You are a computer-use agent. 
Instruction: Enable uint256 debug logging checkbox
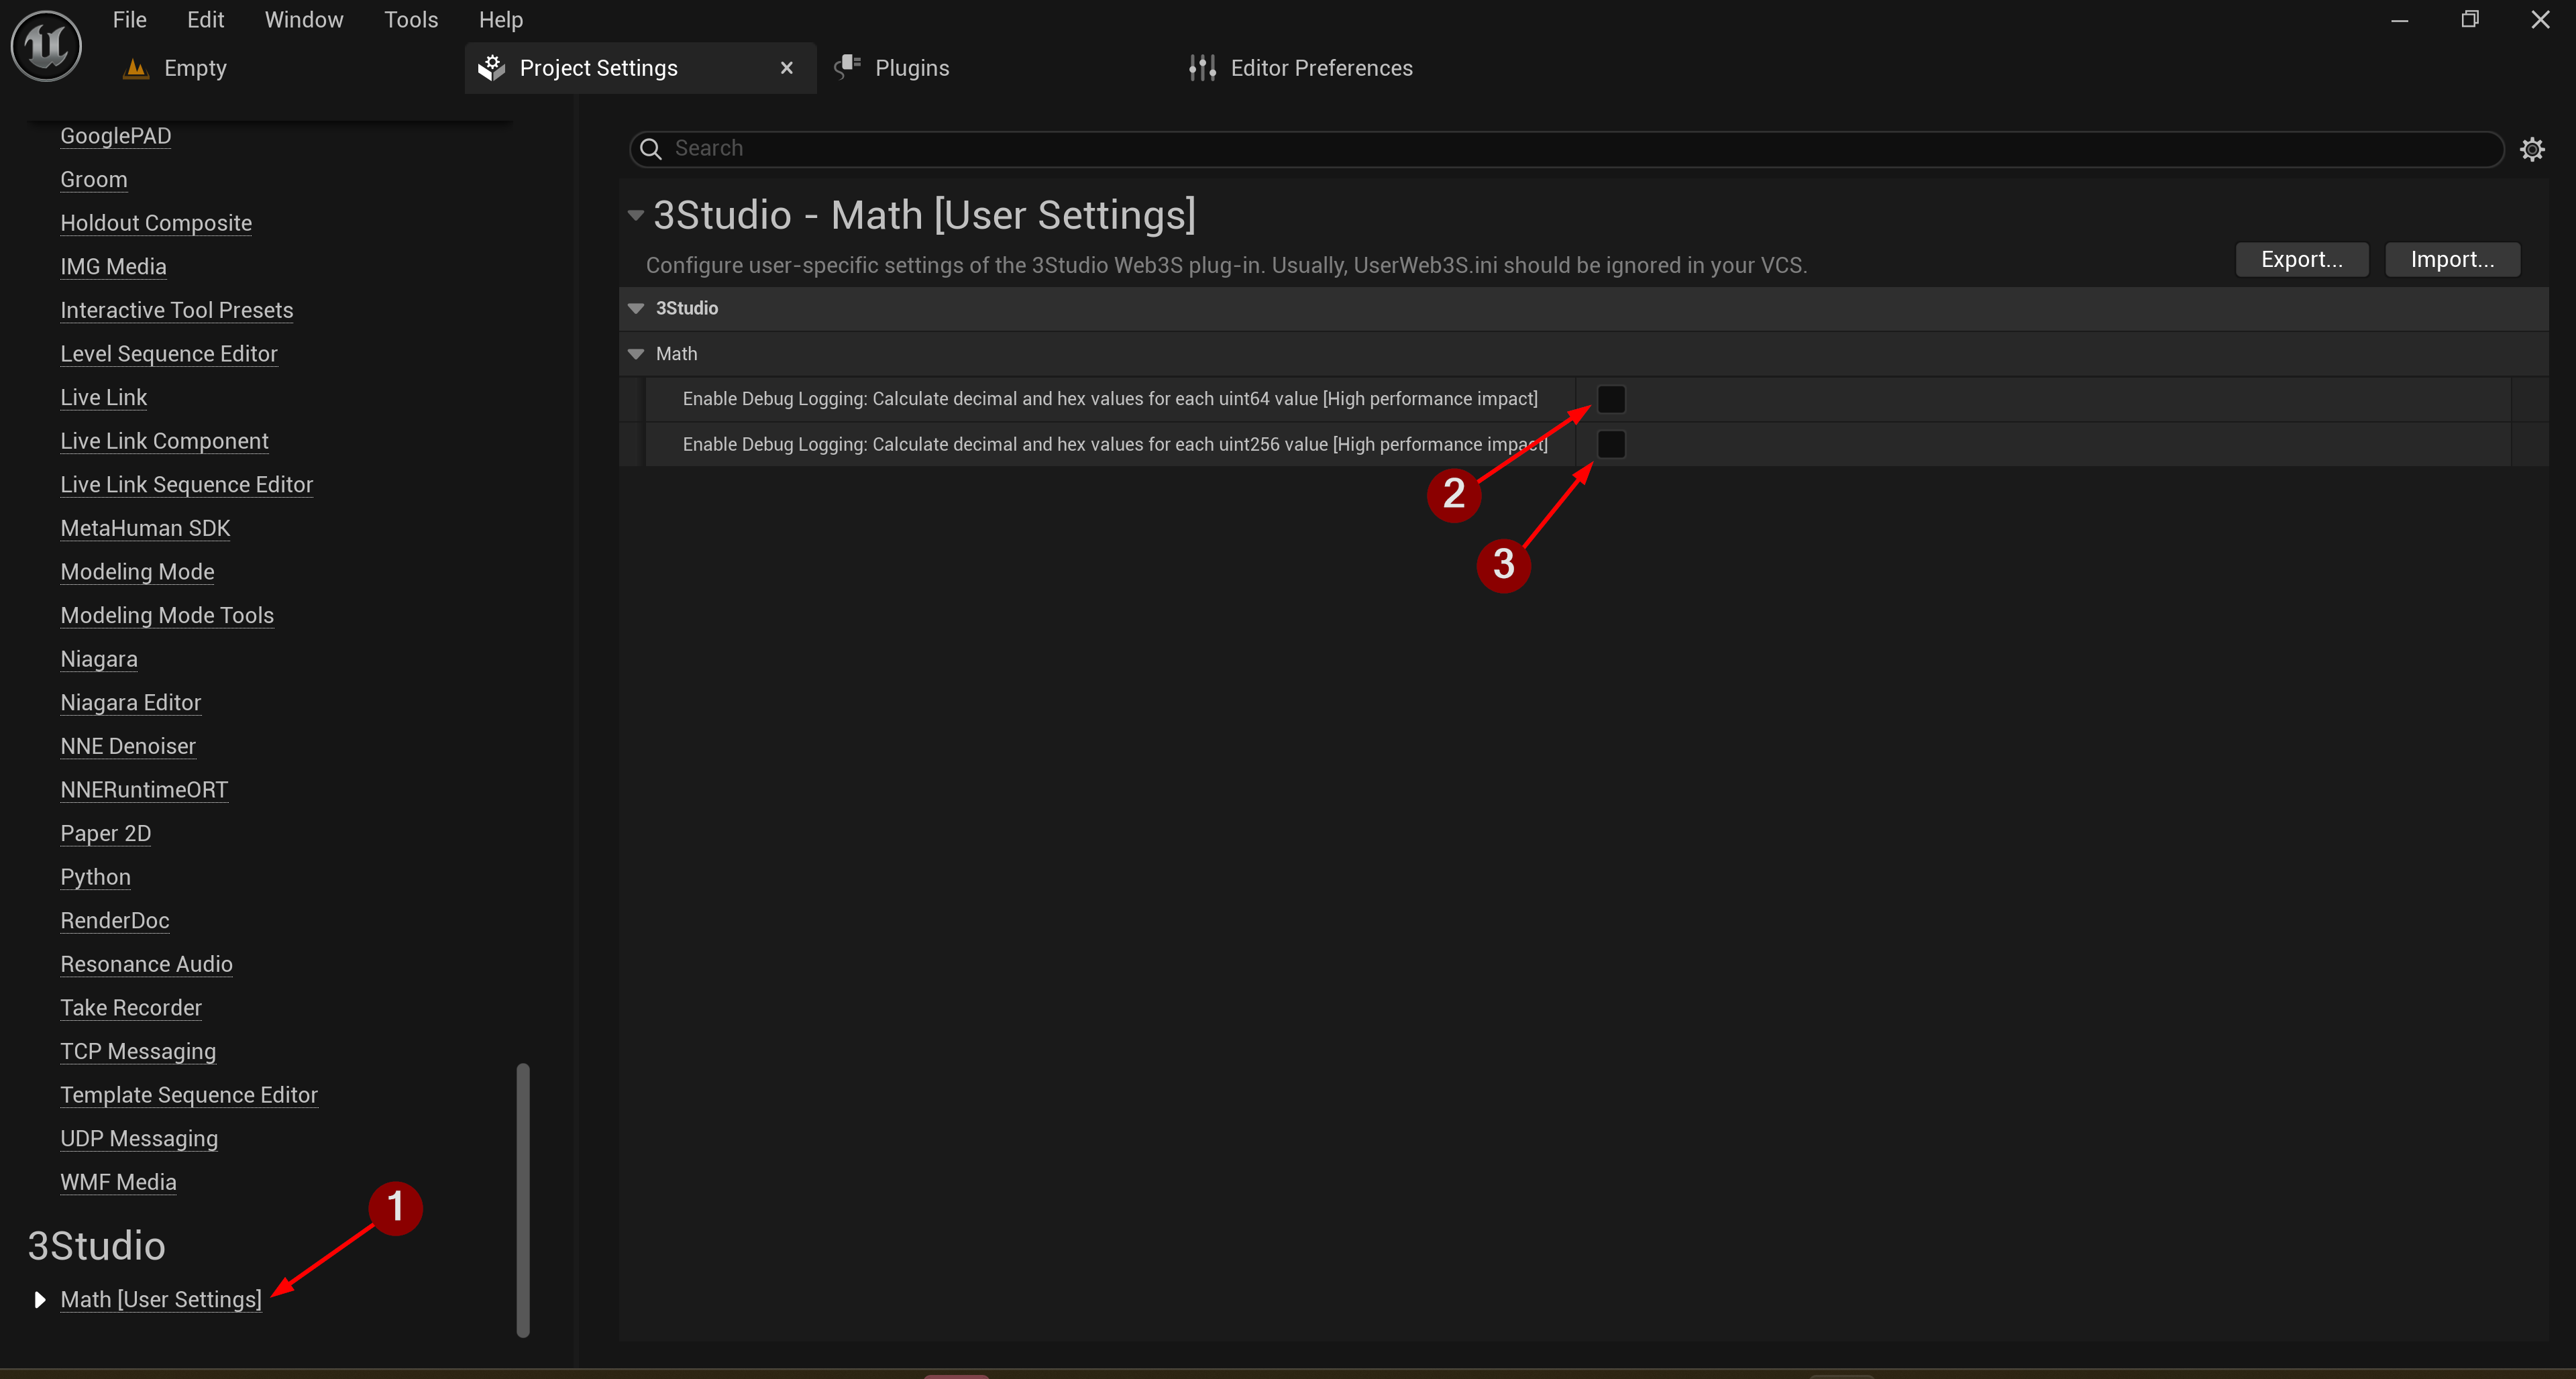pyautogui.click(x=1611, y=444)
